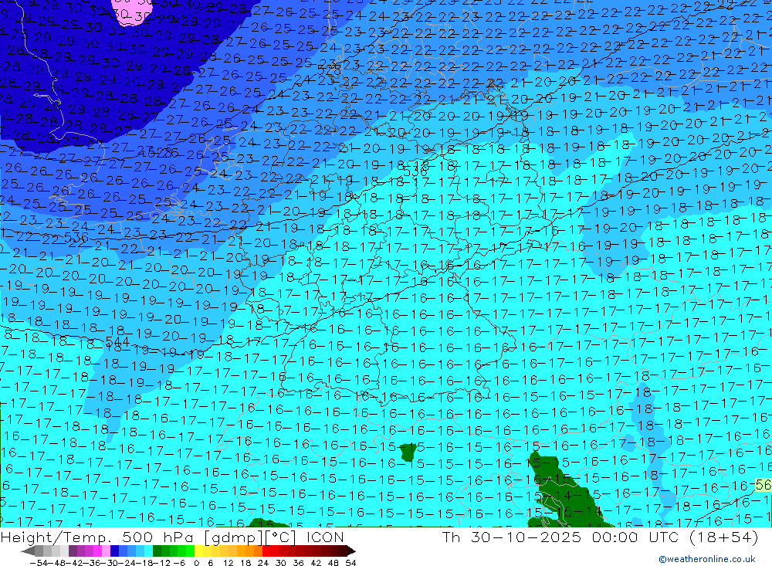Screen dimensions: 772x566
Task: Click the '56' contour label at the map edge
Action: 764,485
